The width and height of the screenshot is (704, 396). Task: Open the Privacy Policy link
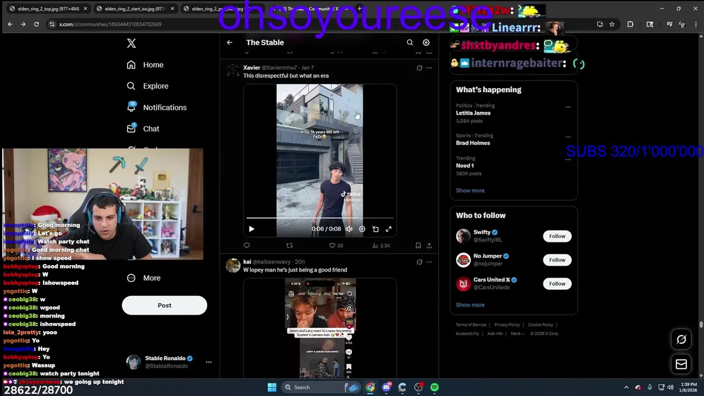tap(507, 325)
